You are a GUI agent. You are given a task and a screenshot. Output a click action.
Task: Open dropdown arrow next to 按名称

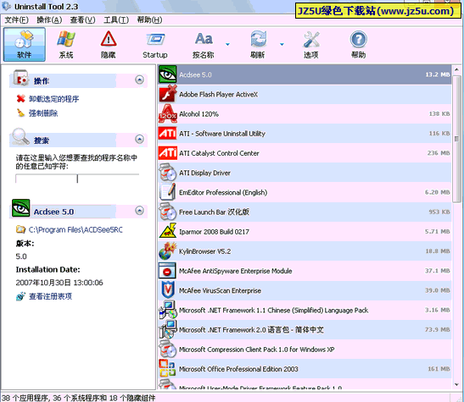(227, 44)
